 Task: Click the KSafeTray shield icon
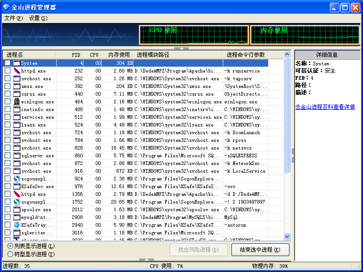coord(17,225)
